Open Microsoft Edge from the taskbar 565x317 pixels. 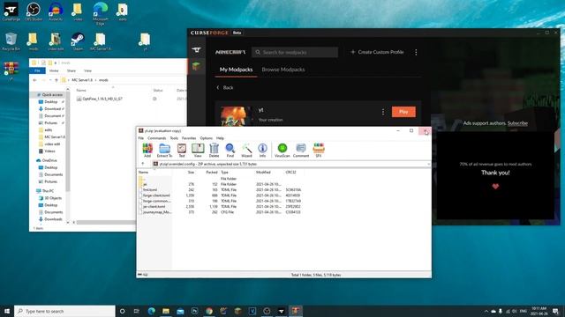pos(151,311)
